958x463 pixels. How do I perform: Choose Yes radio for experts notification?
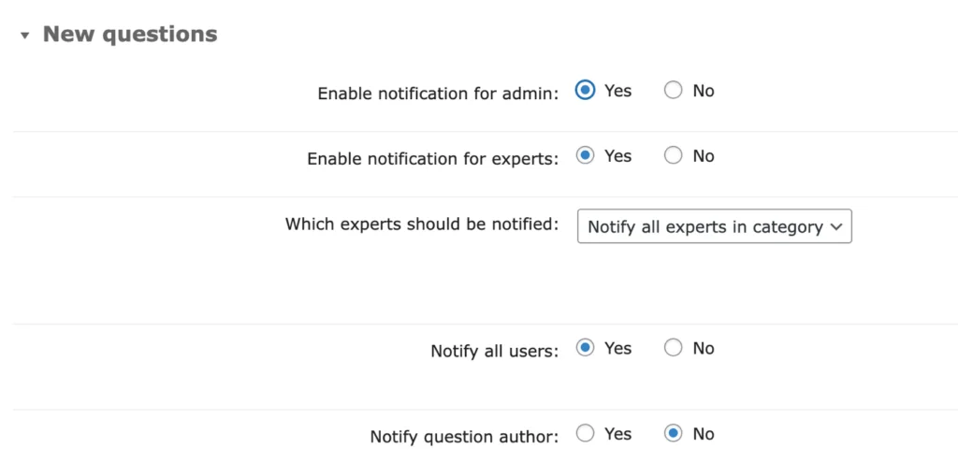click(586, 156)
